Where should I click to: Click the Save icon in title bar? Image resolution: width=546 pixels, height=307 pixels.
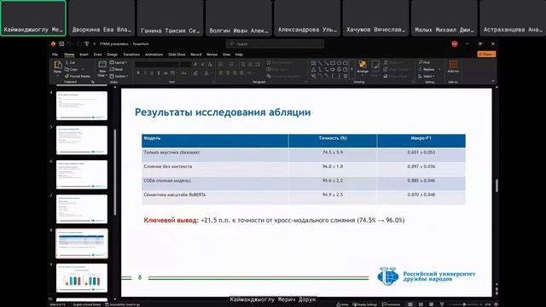pyautogui.click(x=61, y=43)
